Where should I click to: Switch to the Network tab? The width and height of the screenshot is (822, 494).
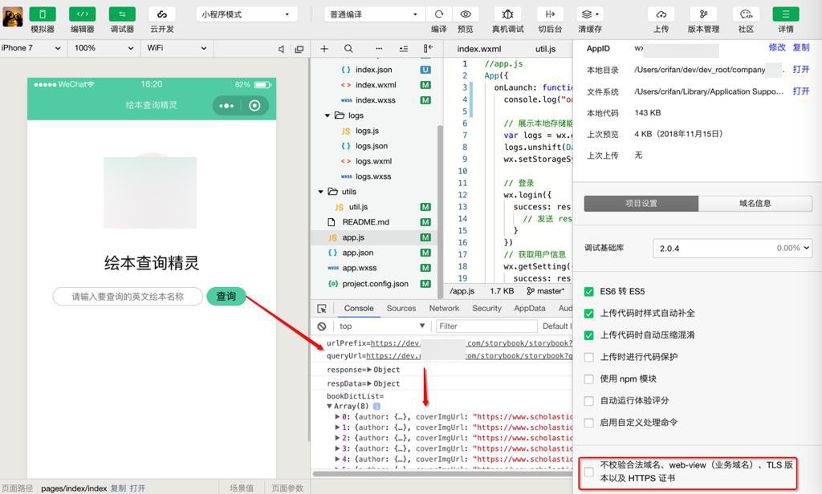[444, 309]
